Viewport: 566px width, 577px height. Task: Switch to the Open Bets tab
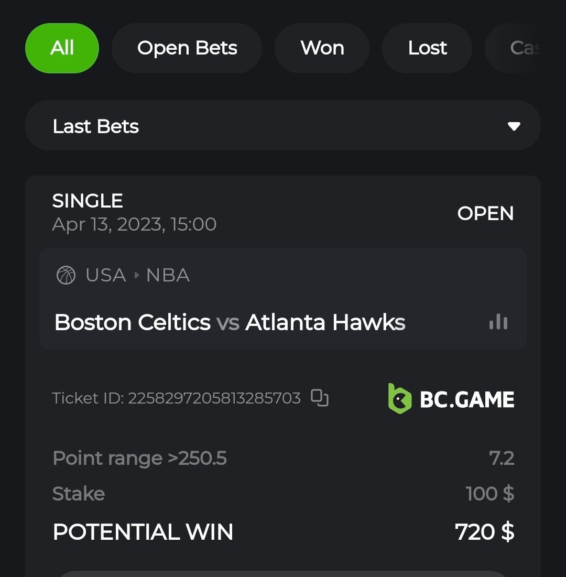tap(187, 48)
